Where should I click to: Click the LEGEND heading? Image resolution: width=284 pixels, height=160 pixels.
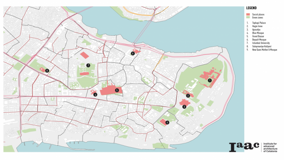point(251,8)
